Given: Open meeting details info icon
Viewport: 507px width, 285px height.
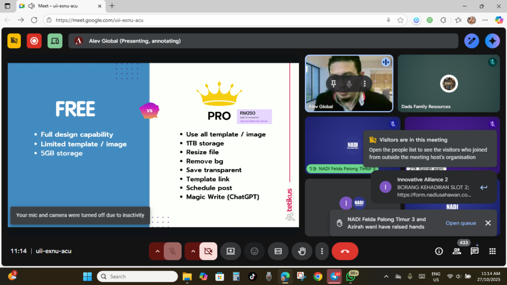Looking at the screenshot, I should (439, 251).
